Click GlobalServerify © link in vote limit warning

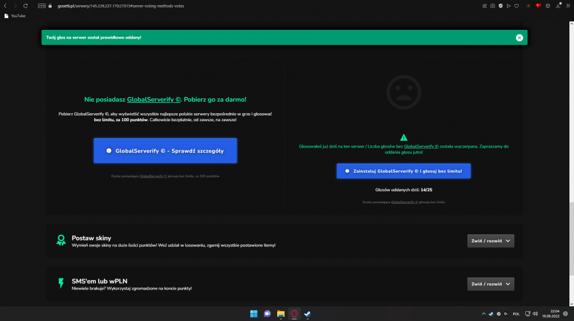(421, 146)
